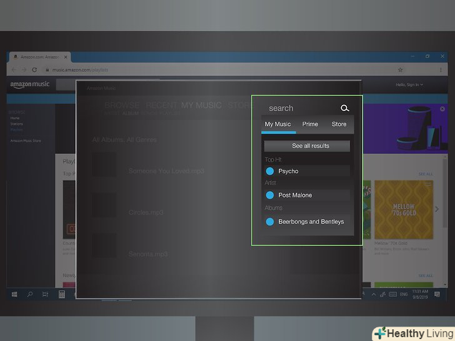Screen dimensions: 455x341
Task: Open Windows taskbar search
Action: (x=29, y=294)
